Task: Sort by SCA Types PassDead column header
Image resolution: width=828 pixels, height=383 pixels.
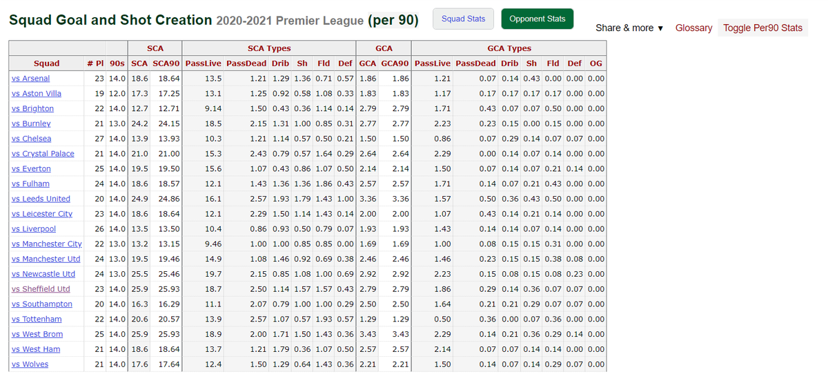Action: click(x=246, y=63)
